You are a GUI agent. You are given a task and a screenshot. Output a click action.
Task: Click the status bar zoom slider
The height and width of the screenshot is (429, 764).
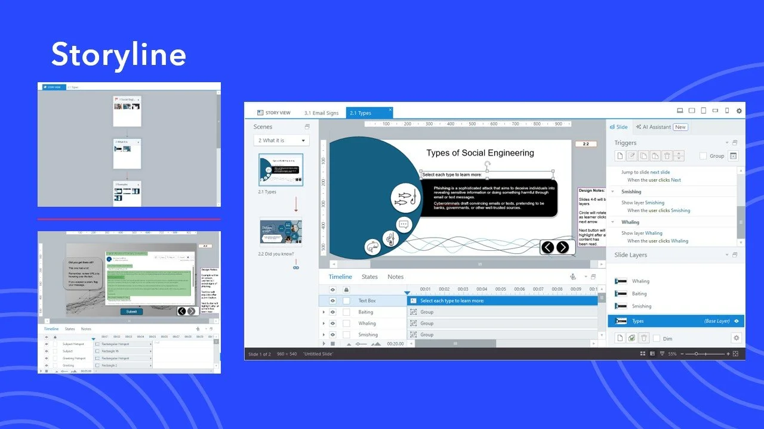(706, 354)
